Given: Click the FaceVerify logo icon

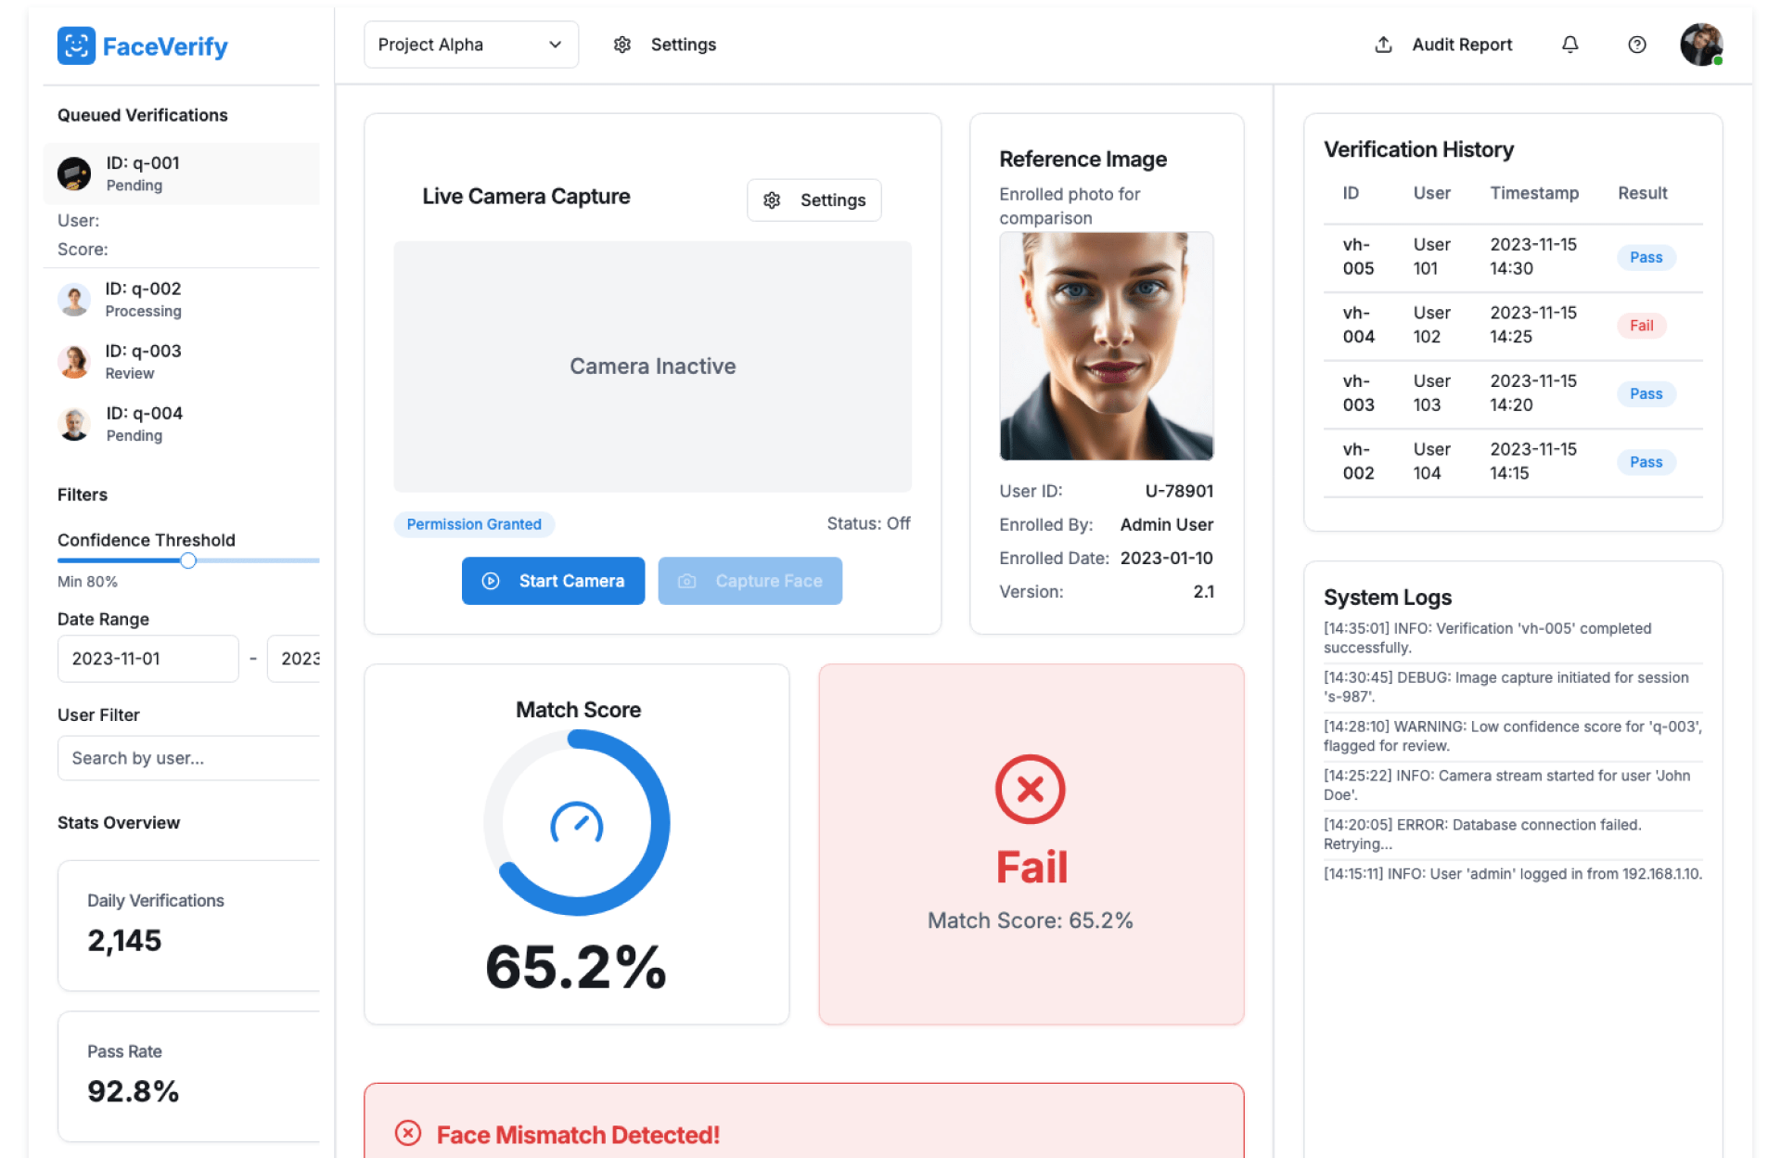Looking at the screenshot, I should [x=76, y=45].
